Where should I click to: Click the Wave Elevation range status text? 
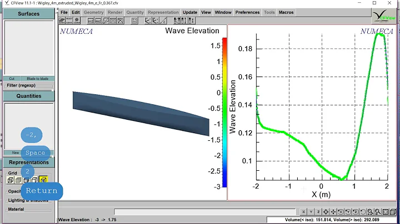pyautogui.click(x=87, y=220)
